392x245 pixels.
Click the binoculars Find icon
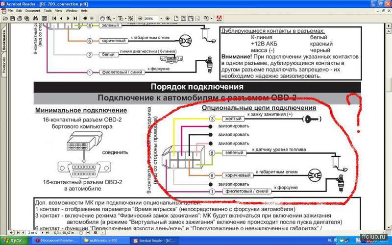(x=35, y=19)
